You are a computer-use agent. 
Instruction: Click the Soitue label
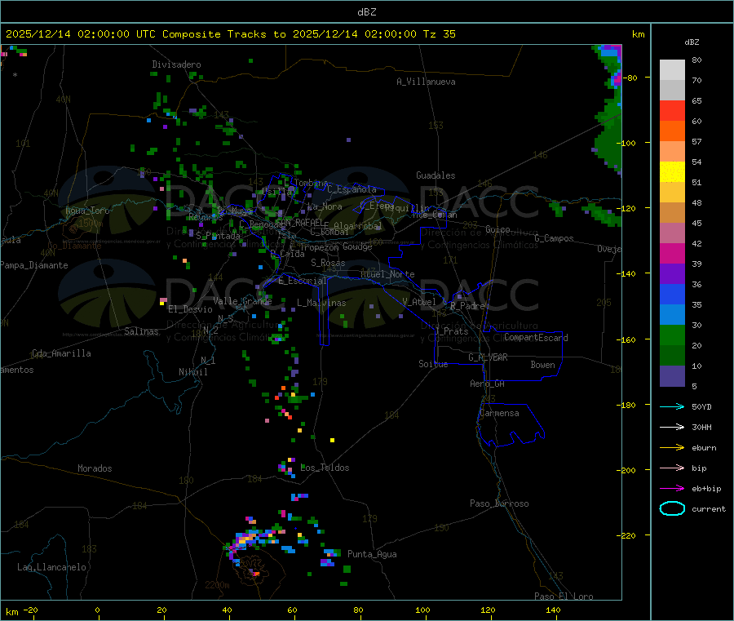433,364
